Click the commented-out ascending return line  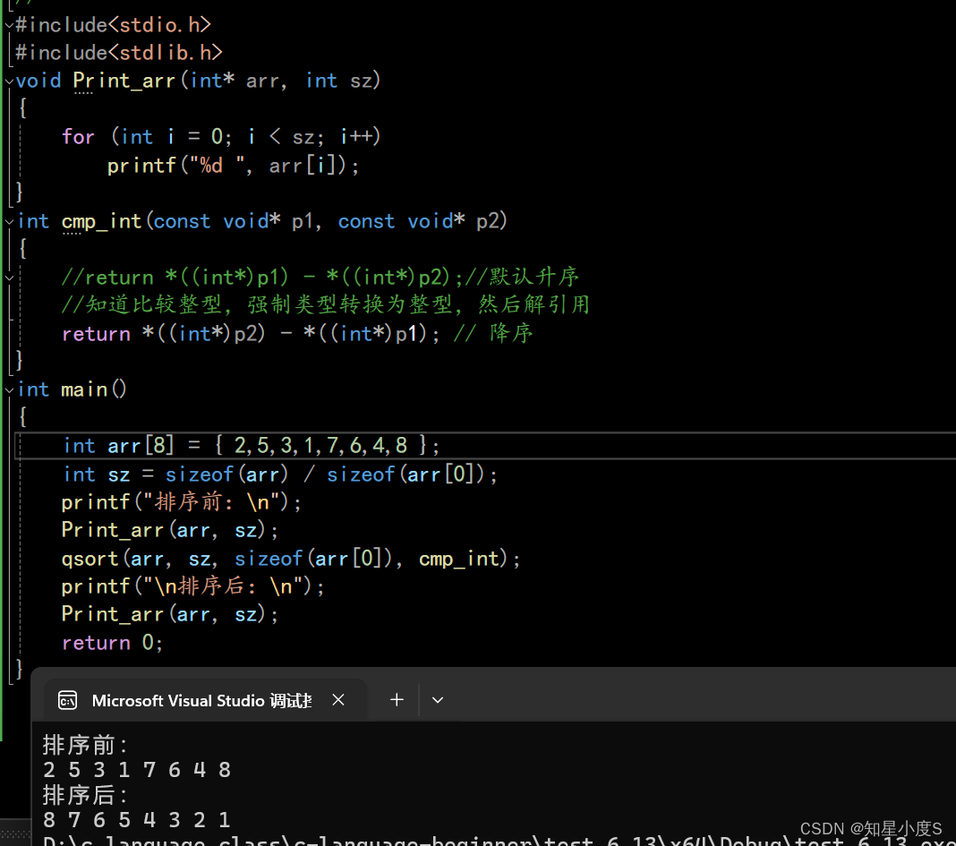[320, 278]
